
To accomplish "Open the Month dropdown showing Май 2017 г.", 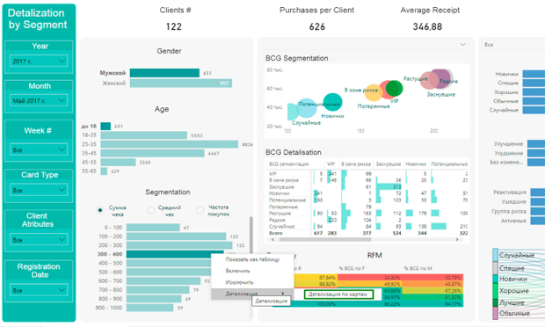I will [x=39, y=101].
